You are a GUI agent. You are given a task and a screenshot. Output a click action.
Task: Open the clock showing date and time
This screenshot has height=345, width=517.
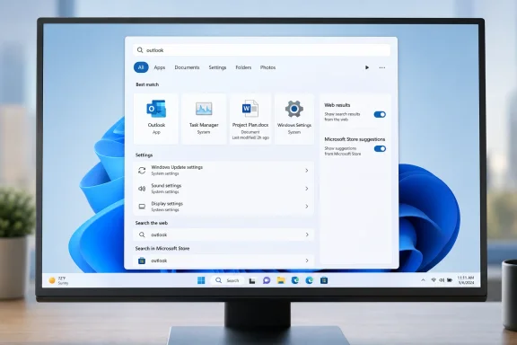coord(466,280)
